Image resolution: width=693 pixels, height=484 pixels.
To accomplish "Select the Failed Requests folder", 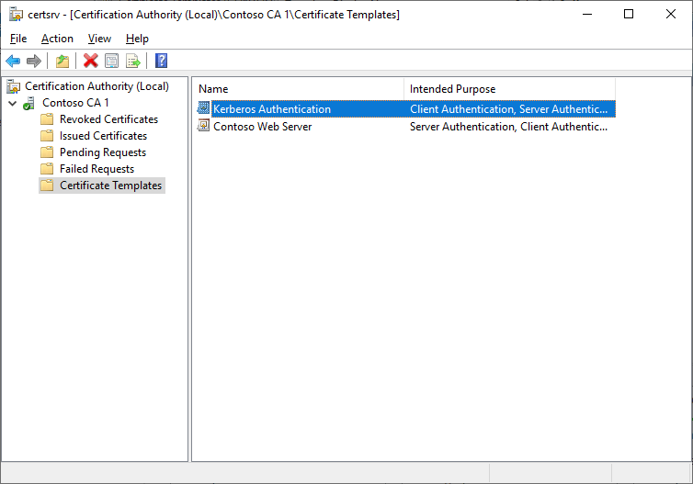I will coord(97,169).
